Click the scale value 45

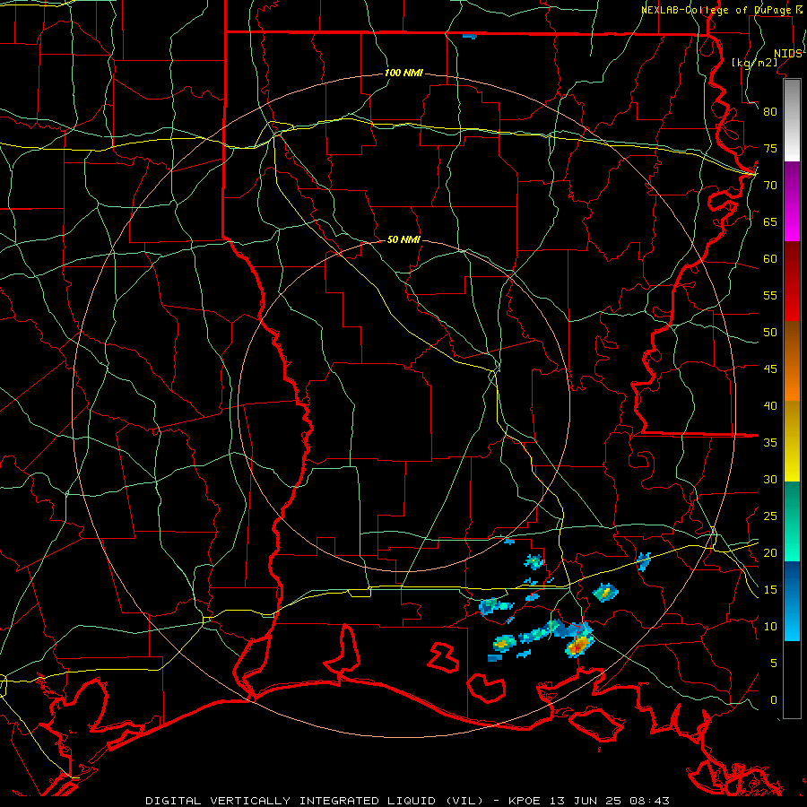coord(770,369)
